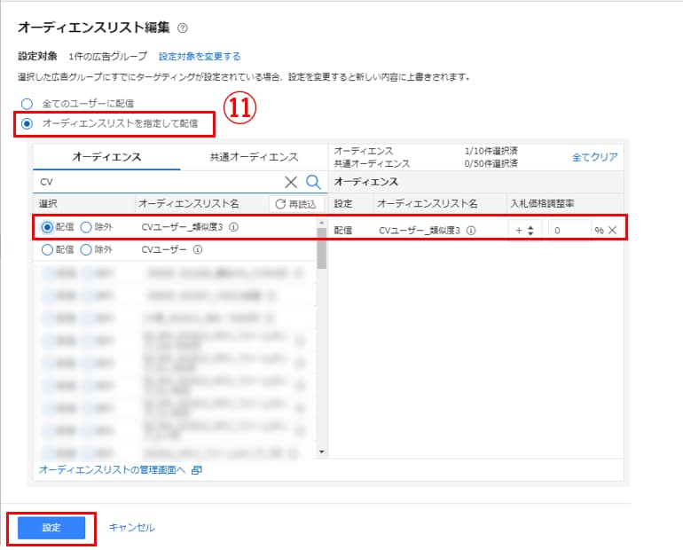Select 全てのユーザーに配信 radio button
Viewport: 683px width, 550px height.
coord(27,104)
